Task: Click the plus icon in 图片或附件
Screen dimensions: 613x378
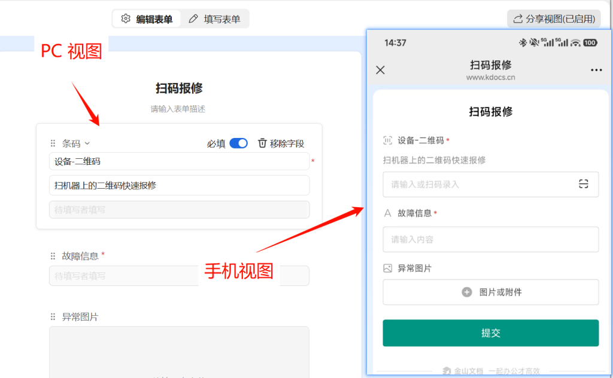Action: 467,292
